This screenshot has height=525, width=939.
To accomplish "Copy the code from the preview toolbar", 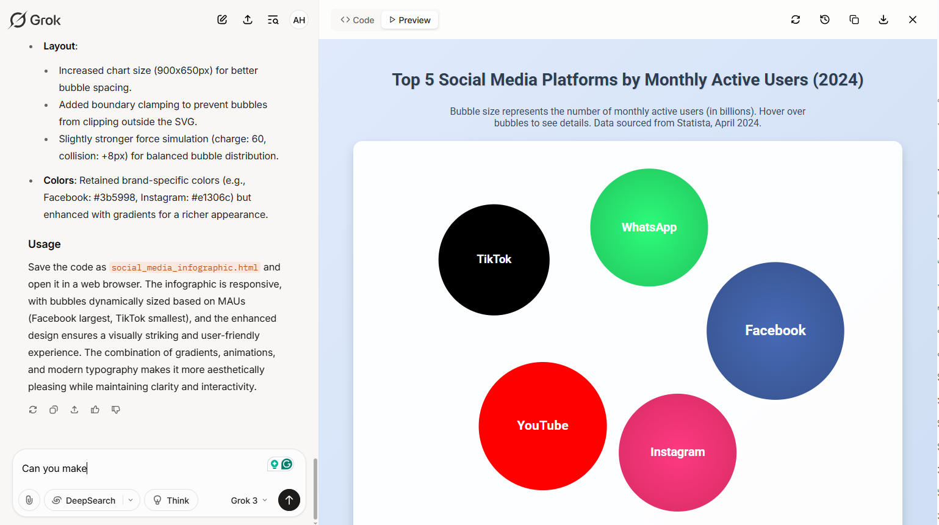I will tap(854, 20).
